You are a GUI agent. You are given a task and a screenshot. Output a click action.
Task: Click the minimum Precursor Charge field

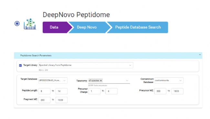(94, 91)
